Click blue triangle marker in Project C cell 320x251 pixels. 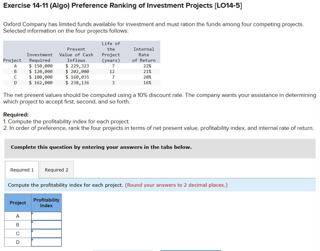32,231
